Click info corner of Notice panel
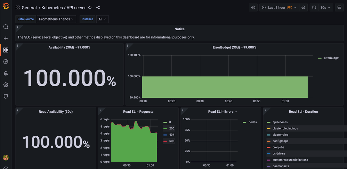Screen dimensions: 347x169 17,27
